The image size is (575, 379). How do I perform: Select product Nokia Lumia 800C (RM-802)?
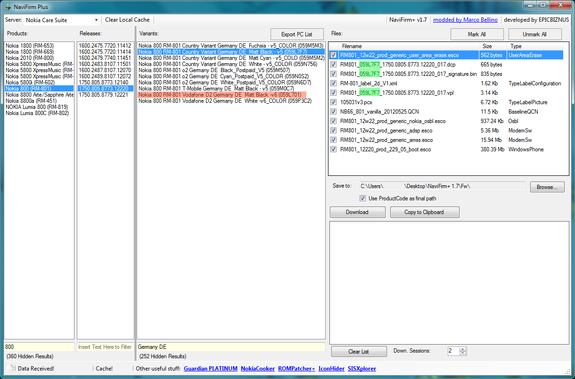click(x=39, y=113)
